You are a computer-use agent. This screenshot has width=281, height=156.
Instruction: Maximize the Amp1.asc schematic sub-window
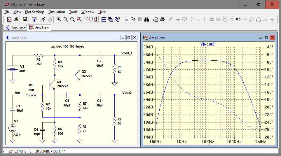pos(129,38)
